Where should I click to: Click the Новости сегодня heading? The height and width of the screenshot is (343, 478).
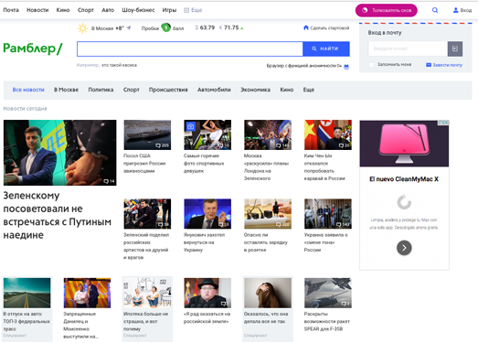click(x=25, y=108)
